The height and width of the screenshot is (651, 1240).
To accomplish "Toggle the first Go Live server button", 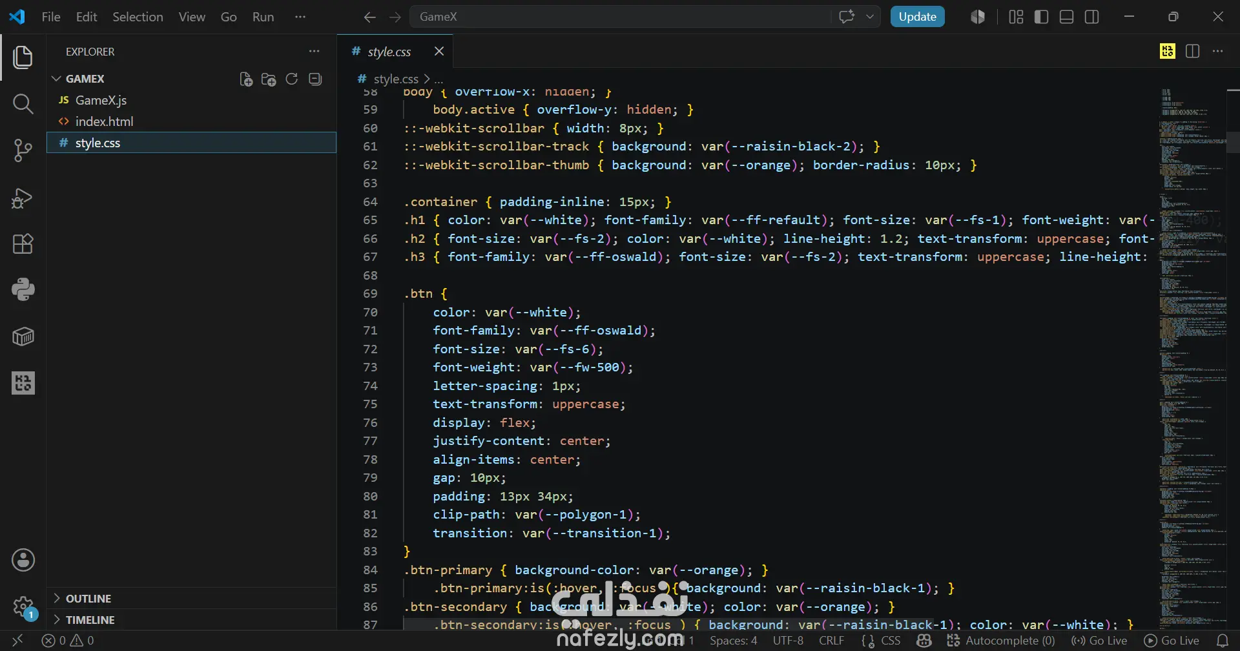I will [x=1099, y=641].
